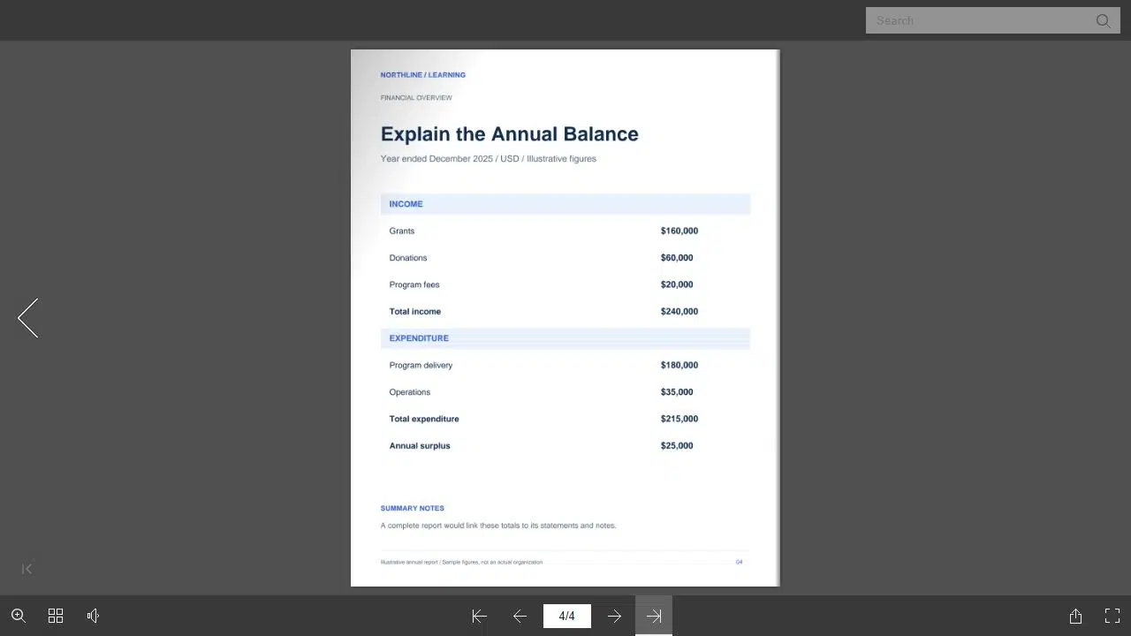Go back one page using toolbar arrow
Image resolution: width=1131 pixels, height=636 pixels.
[520, 617]
